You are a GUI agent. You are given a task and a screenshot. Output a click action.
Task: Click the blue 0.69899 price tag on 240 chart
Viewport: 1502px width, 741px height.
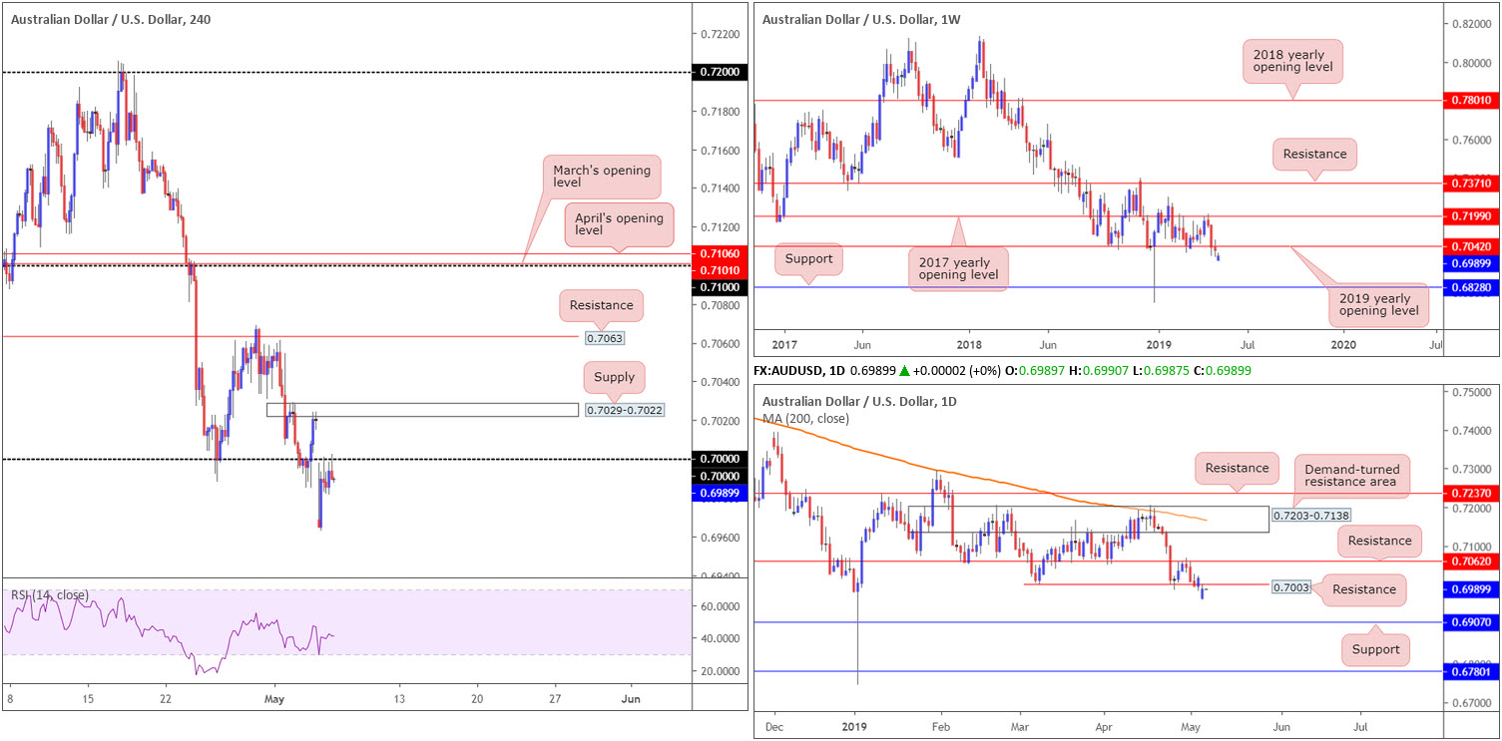[x=719, y=494]
